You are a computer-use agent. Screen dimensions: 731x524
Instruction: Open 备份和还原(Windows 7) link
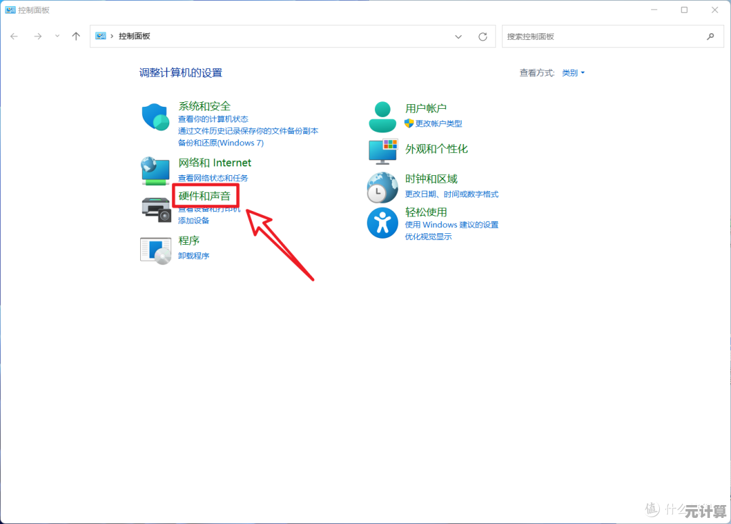pos(221,143)
